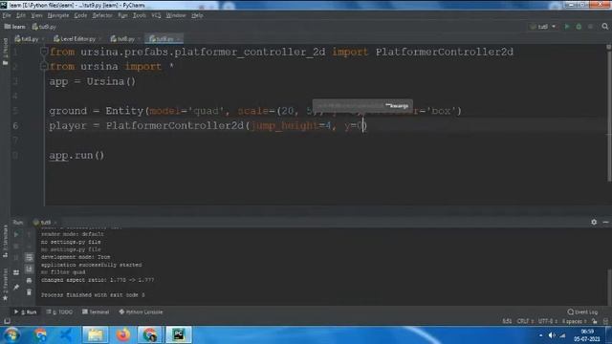Stop the process in Run panel

(x=16, y=247)
